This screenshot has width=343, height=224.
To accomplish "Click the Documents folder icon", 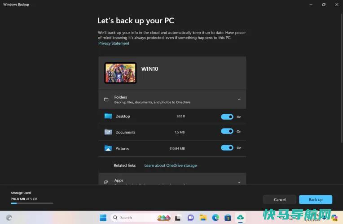I will pyautogui.click(x=108, y=132).
